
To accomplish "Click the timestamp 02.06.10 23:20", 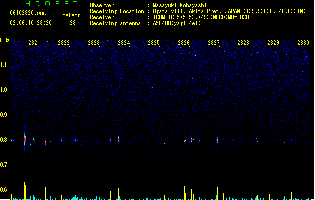I will click(31, 23).
